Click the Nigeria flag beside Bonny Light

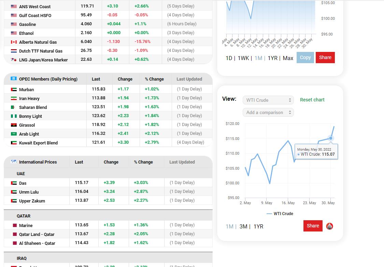[14, 116]
